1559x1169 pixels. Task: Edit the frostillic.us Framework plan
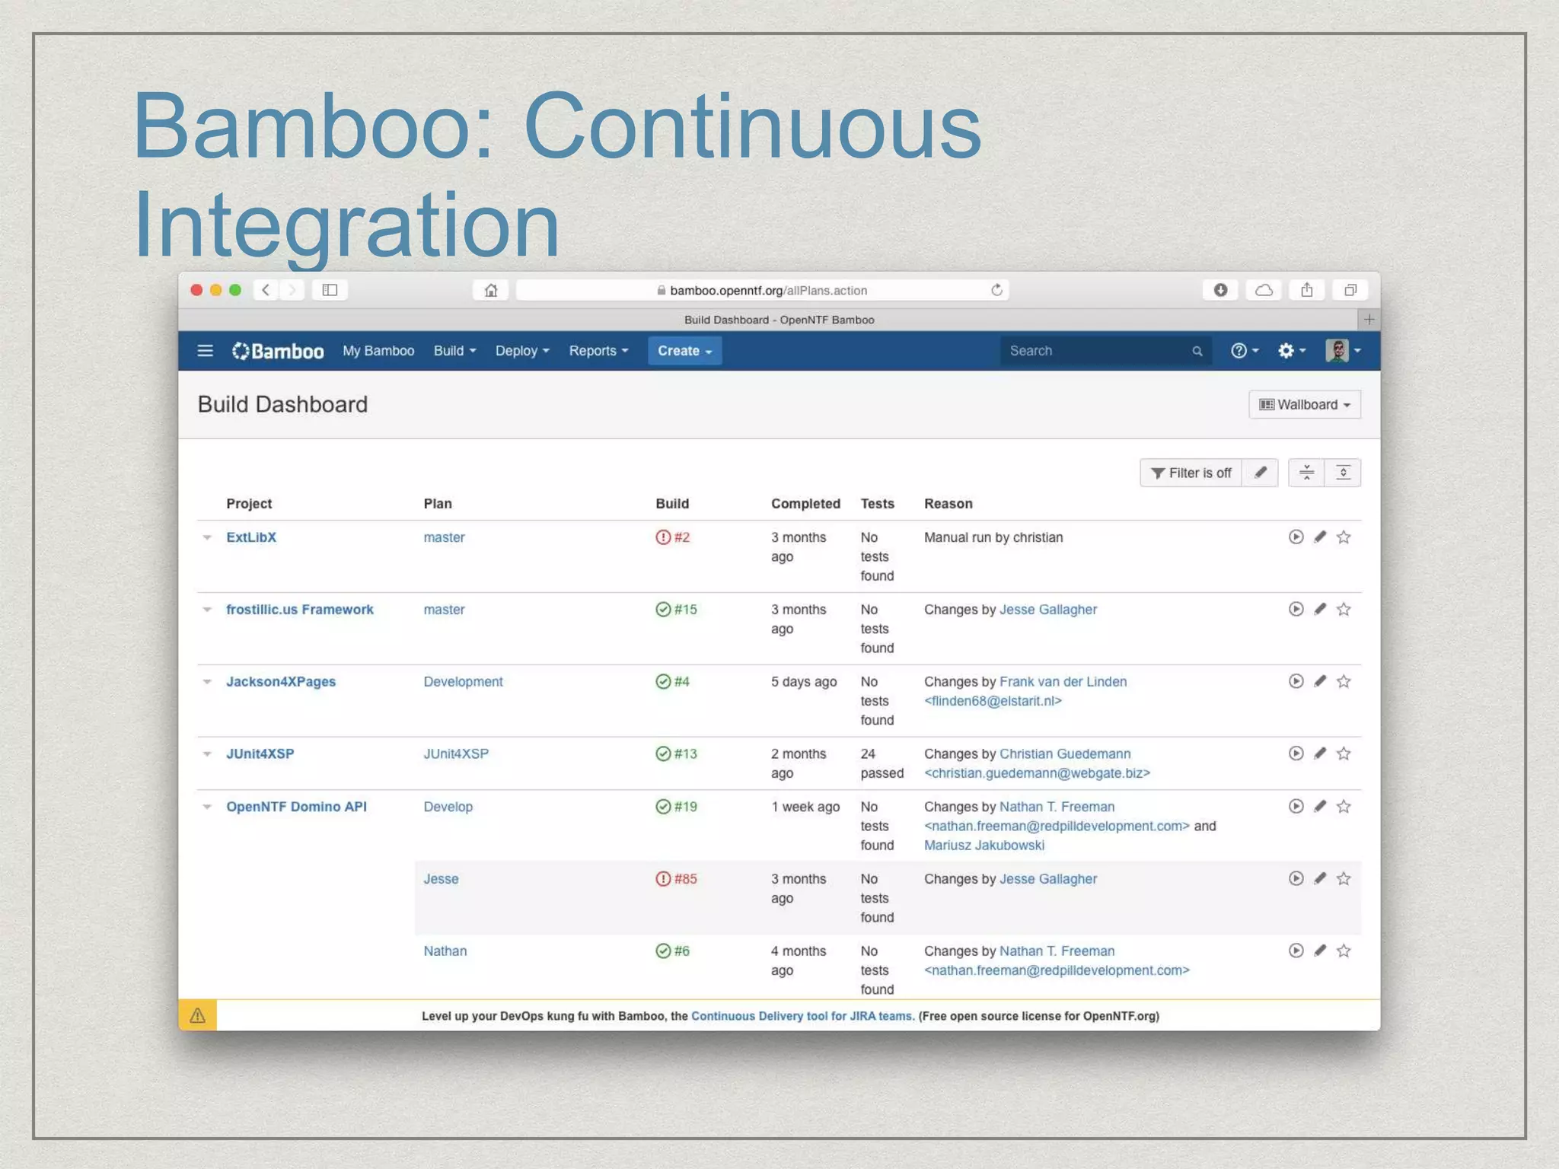[1320, 609]
